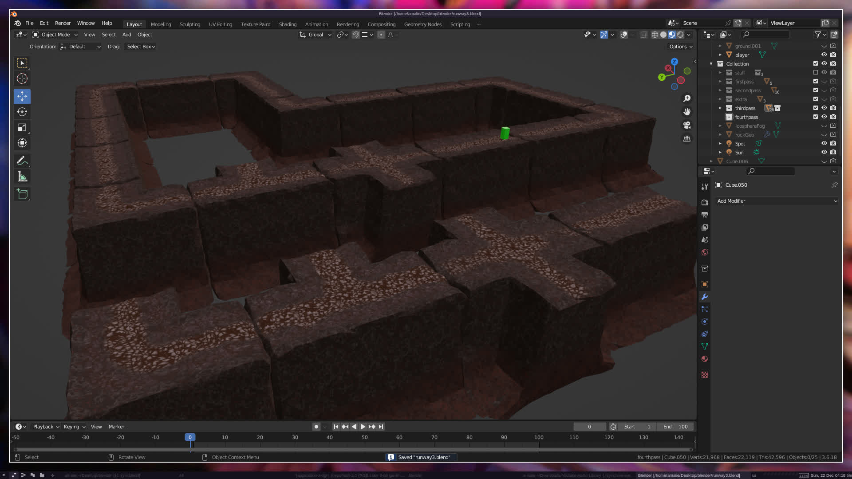Toggle camera view in viewport

tap(687, 125)
